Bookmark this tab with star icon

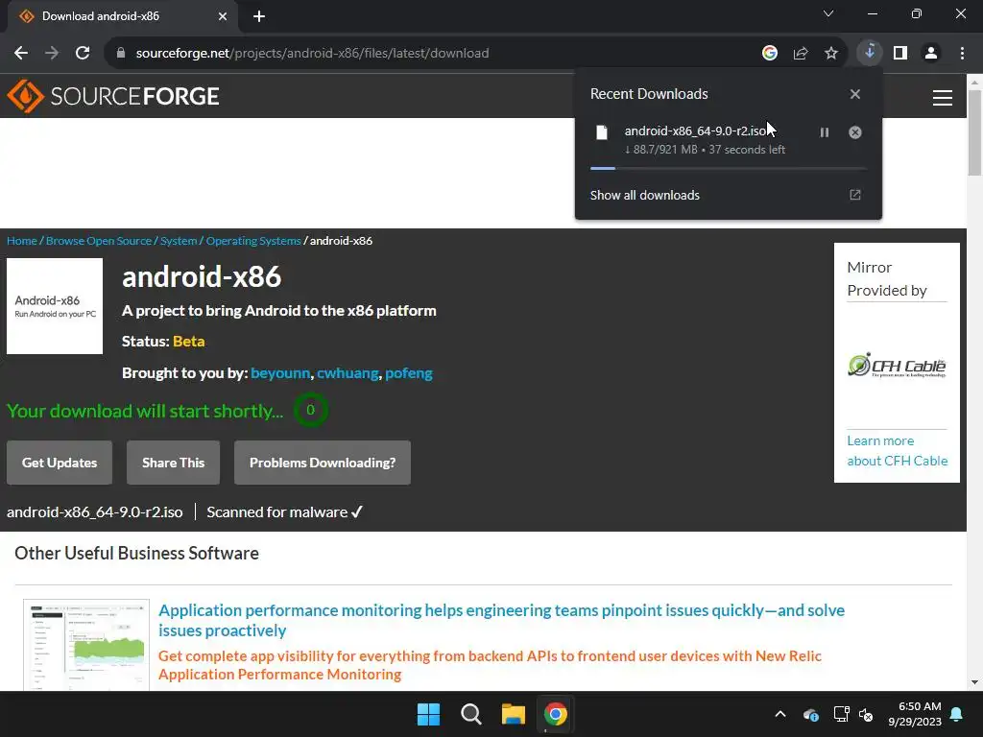tap(830, 54)
